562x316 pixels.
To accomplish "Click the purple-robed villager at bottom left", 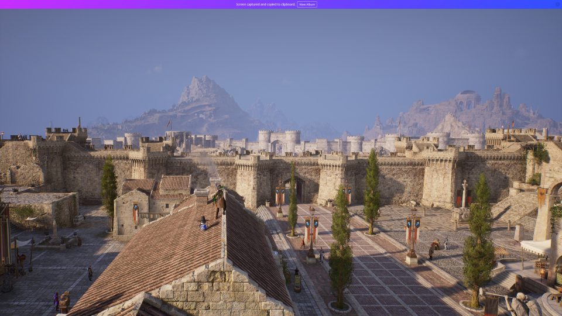I will 56,300.
